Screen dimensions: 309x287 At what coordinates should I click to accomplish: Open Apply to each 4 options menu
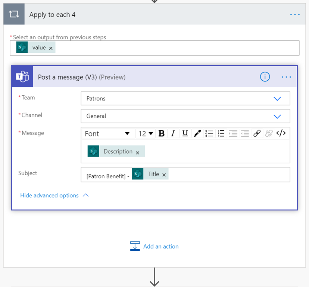[295, 15]
